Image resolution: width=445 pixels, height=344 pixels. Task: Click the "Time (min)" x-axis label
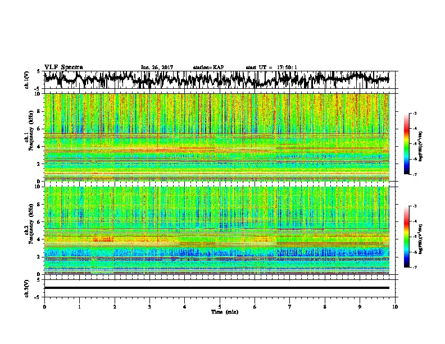225,312
